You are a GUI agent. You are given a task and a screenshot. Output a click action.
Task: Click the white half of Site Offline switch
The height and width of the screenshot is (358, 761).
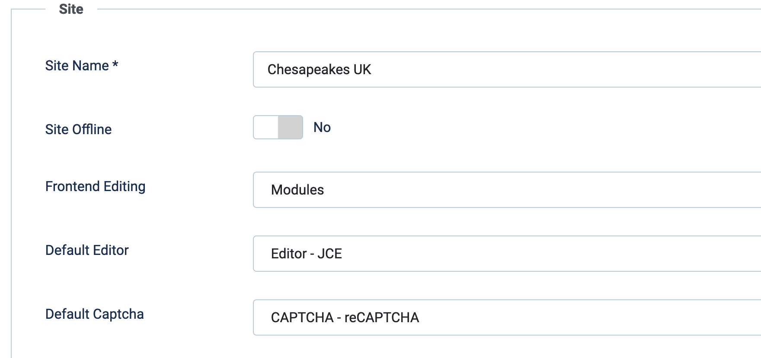266,127
